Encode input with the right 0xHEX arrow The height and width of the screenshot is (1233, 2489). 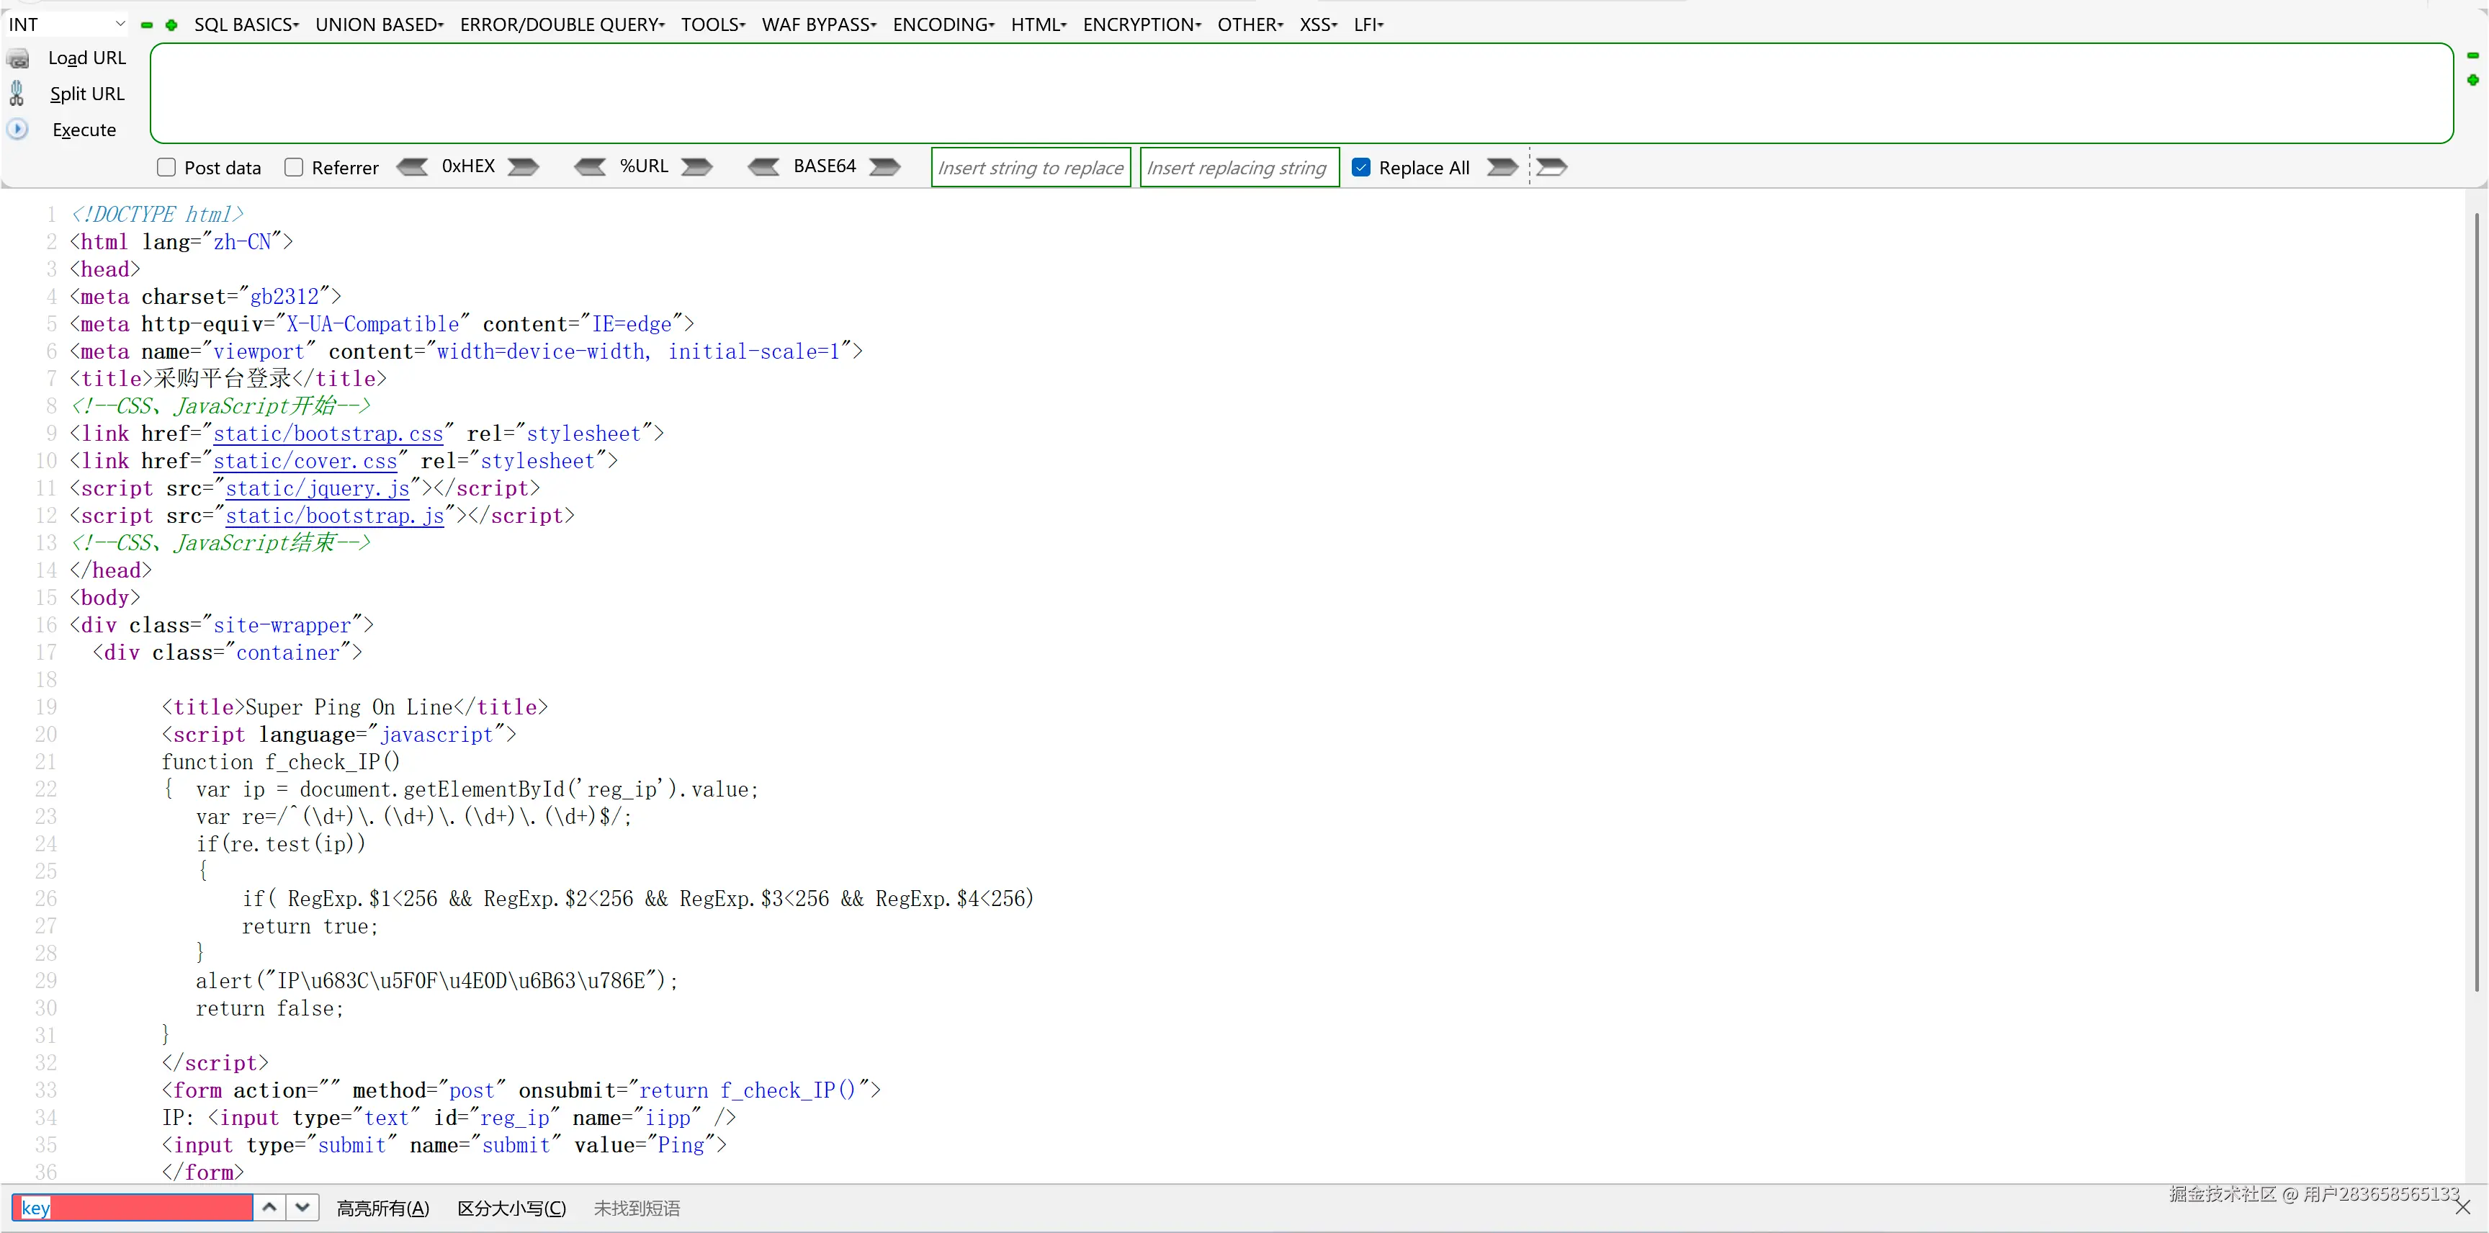point(523,166)
